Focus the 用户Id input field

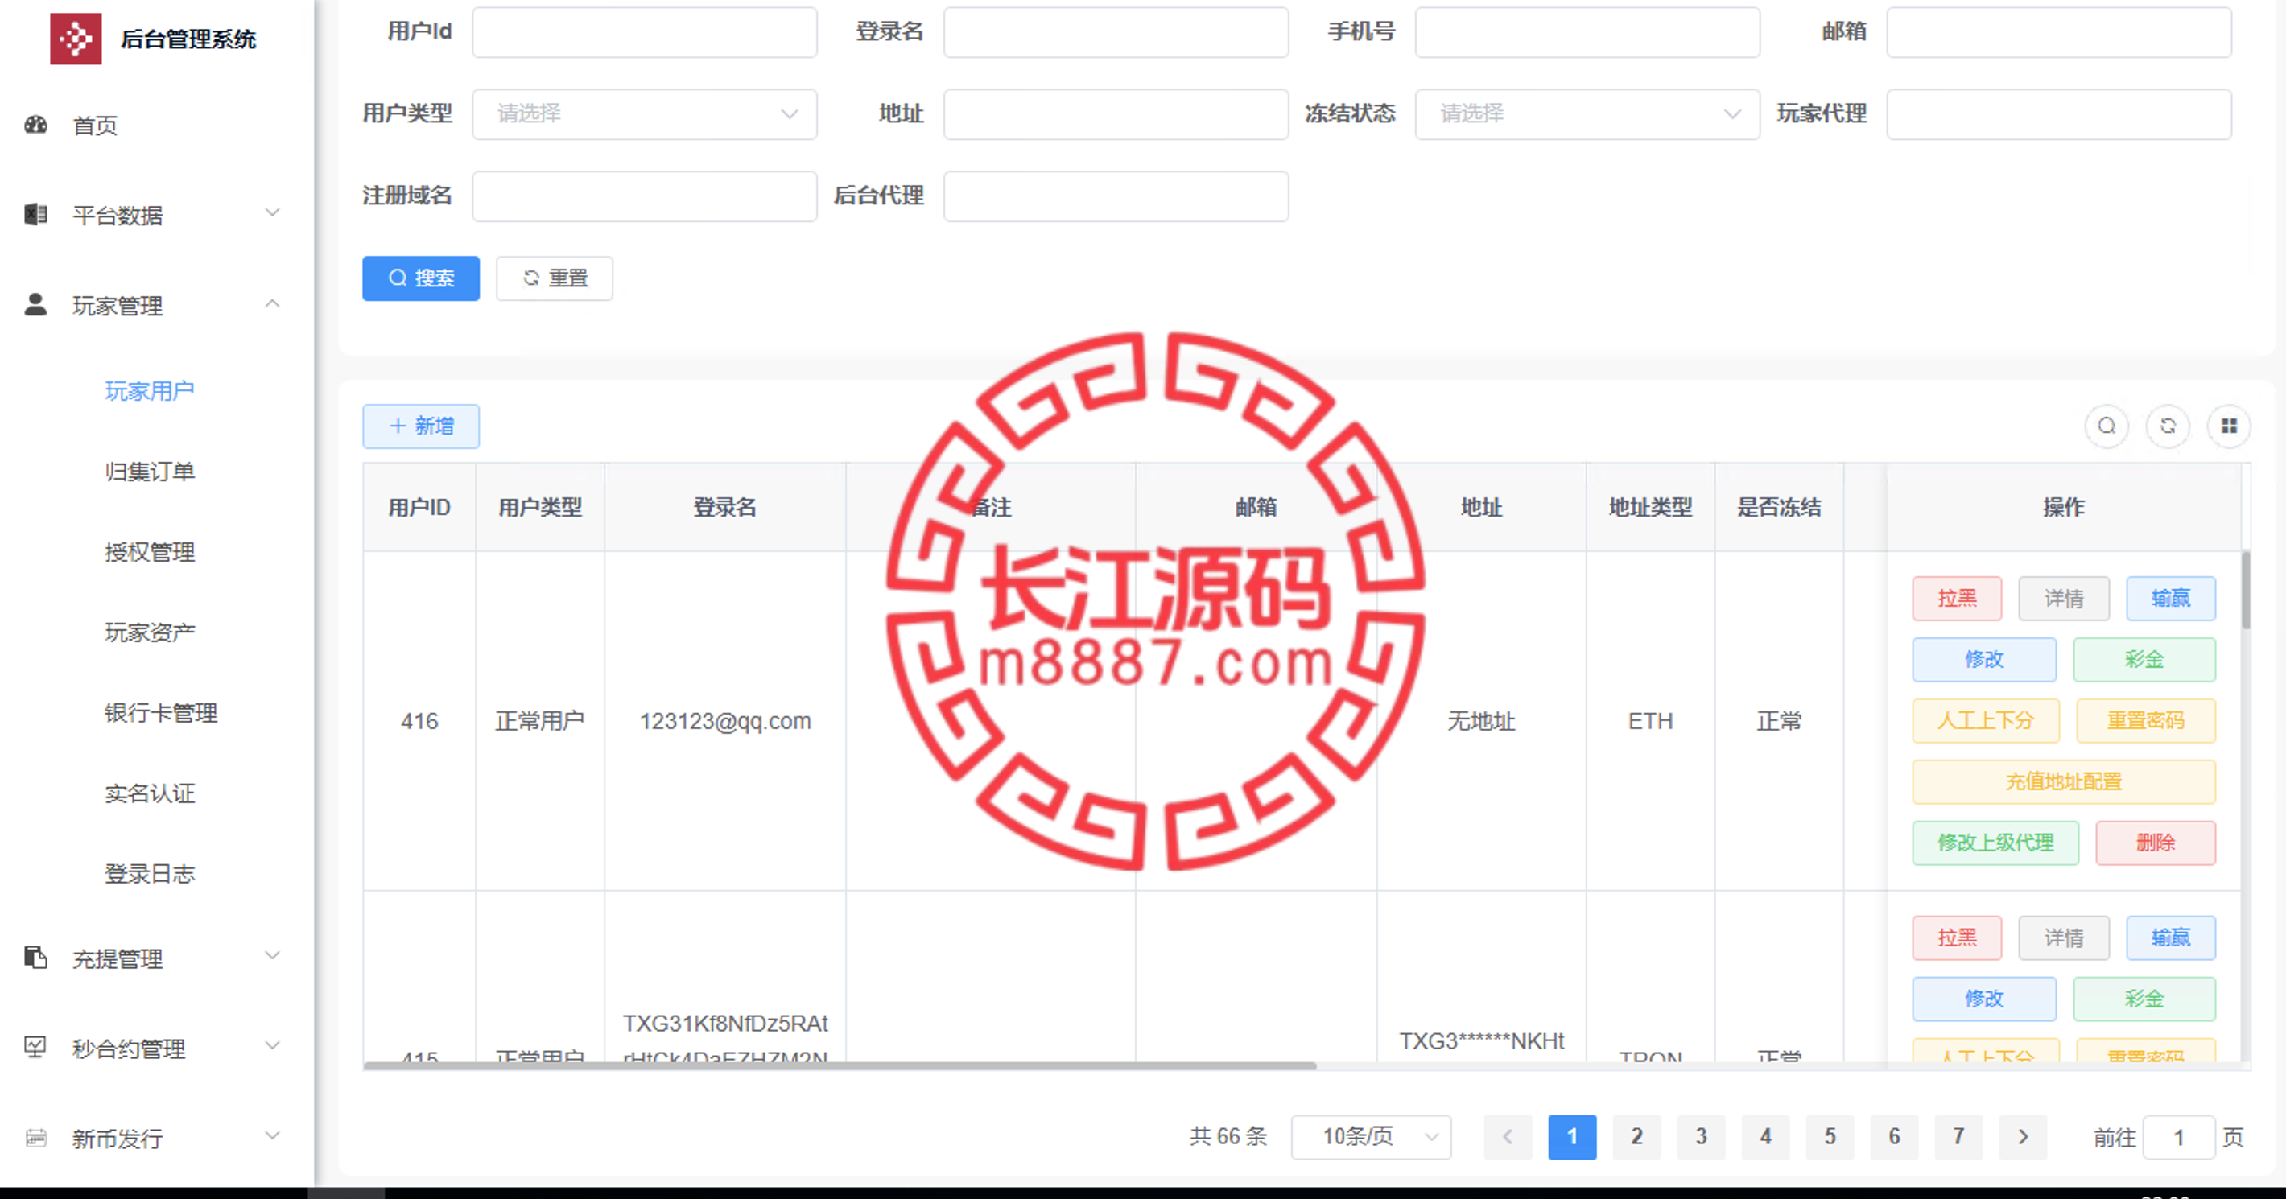tap(644, 32)
